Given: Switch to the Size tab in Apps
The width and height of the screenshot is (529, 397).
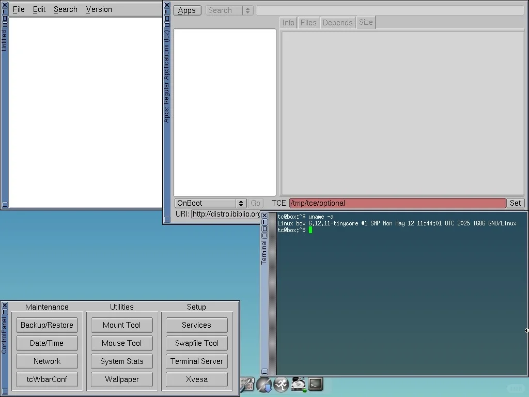Looking at the screenshot, I should [x=366, y=22].
